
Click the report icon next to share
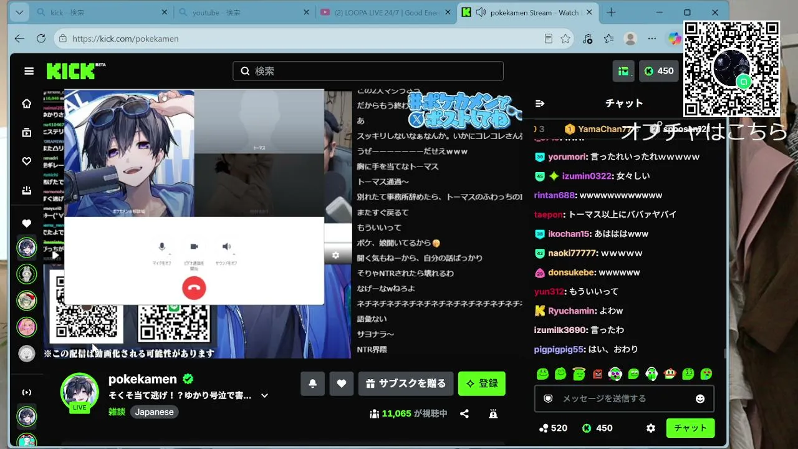(493, 413)
